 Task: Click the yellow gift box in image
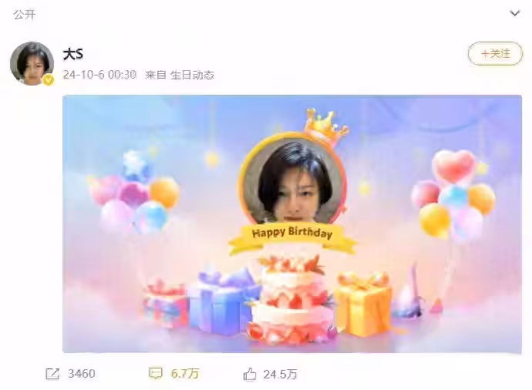(x=363, y=304)
